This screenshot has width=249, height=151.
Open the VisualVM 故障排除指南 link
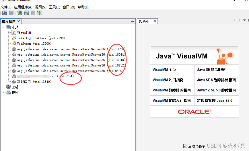pyautogui.click(x=172, y=90)
